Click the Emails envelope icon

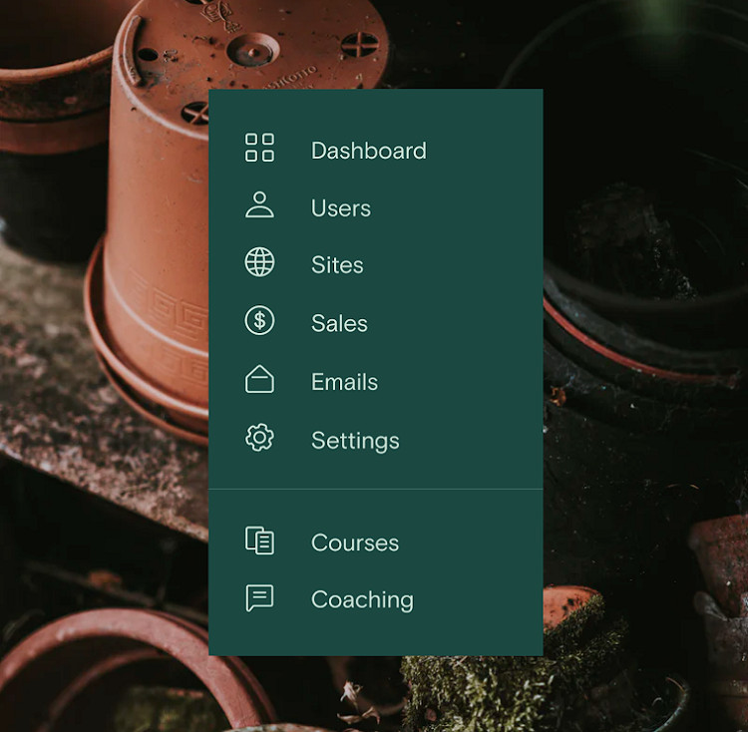pyautogui.click(x=259, y=379)
